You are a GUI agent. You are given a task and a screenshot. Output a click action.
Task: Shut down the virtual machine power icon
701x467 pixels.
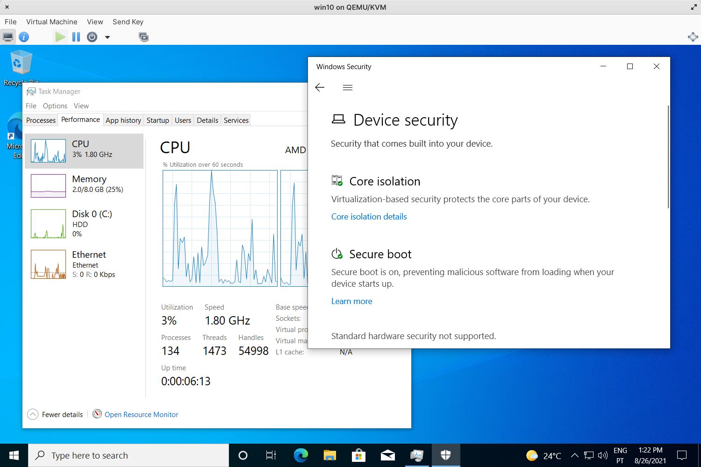click(x=92, y=37)
